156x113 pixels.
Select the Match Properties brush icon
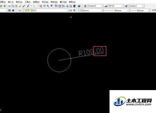coord(20,6)
